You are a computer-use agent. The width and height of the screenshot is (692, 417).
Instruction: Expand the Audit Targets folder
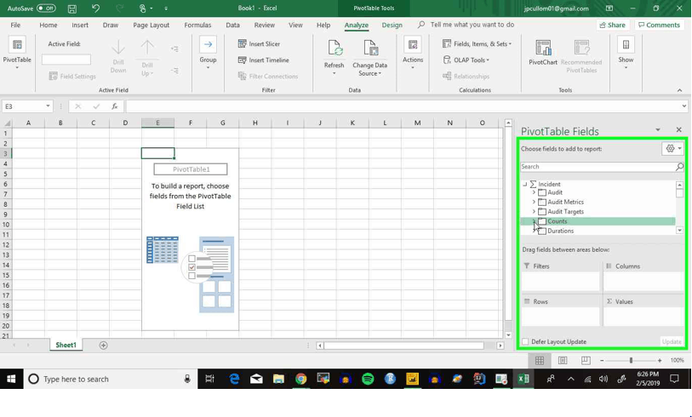[x=534, y=212]
